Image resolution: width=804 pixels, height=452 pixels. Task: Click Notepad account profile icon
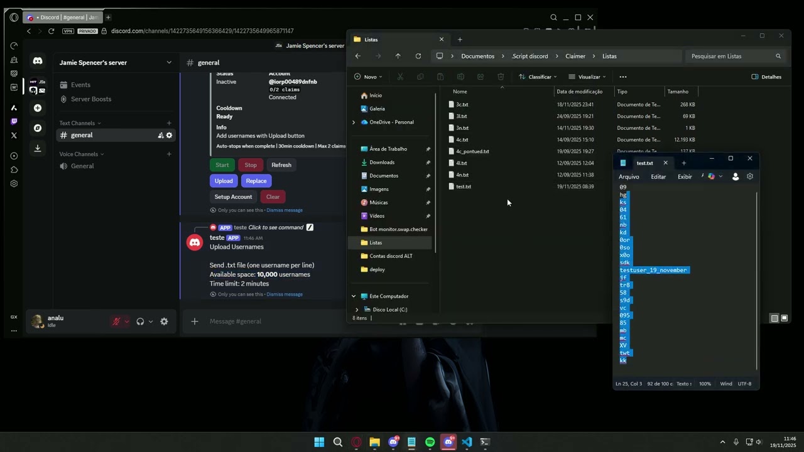pyautogui.click(x=736, y=176)
